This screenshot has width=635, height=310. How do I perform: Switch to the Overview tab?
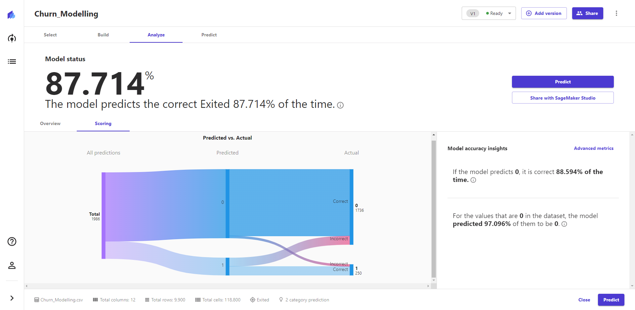point(50,123)
